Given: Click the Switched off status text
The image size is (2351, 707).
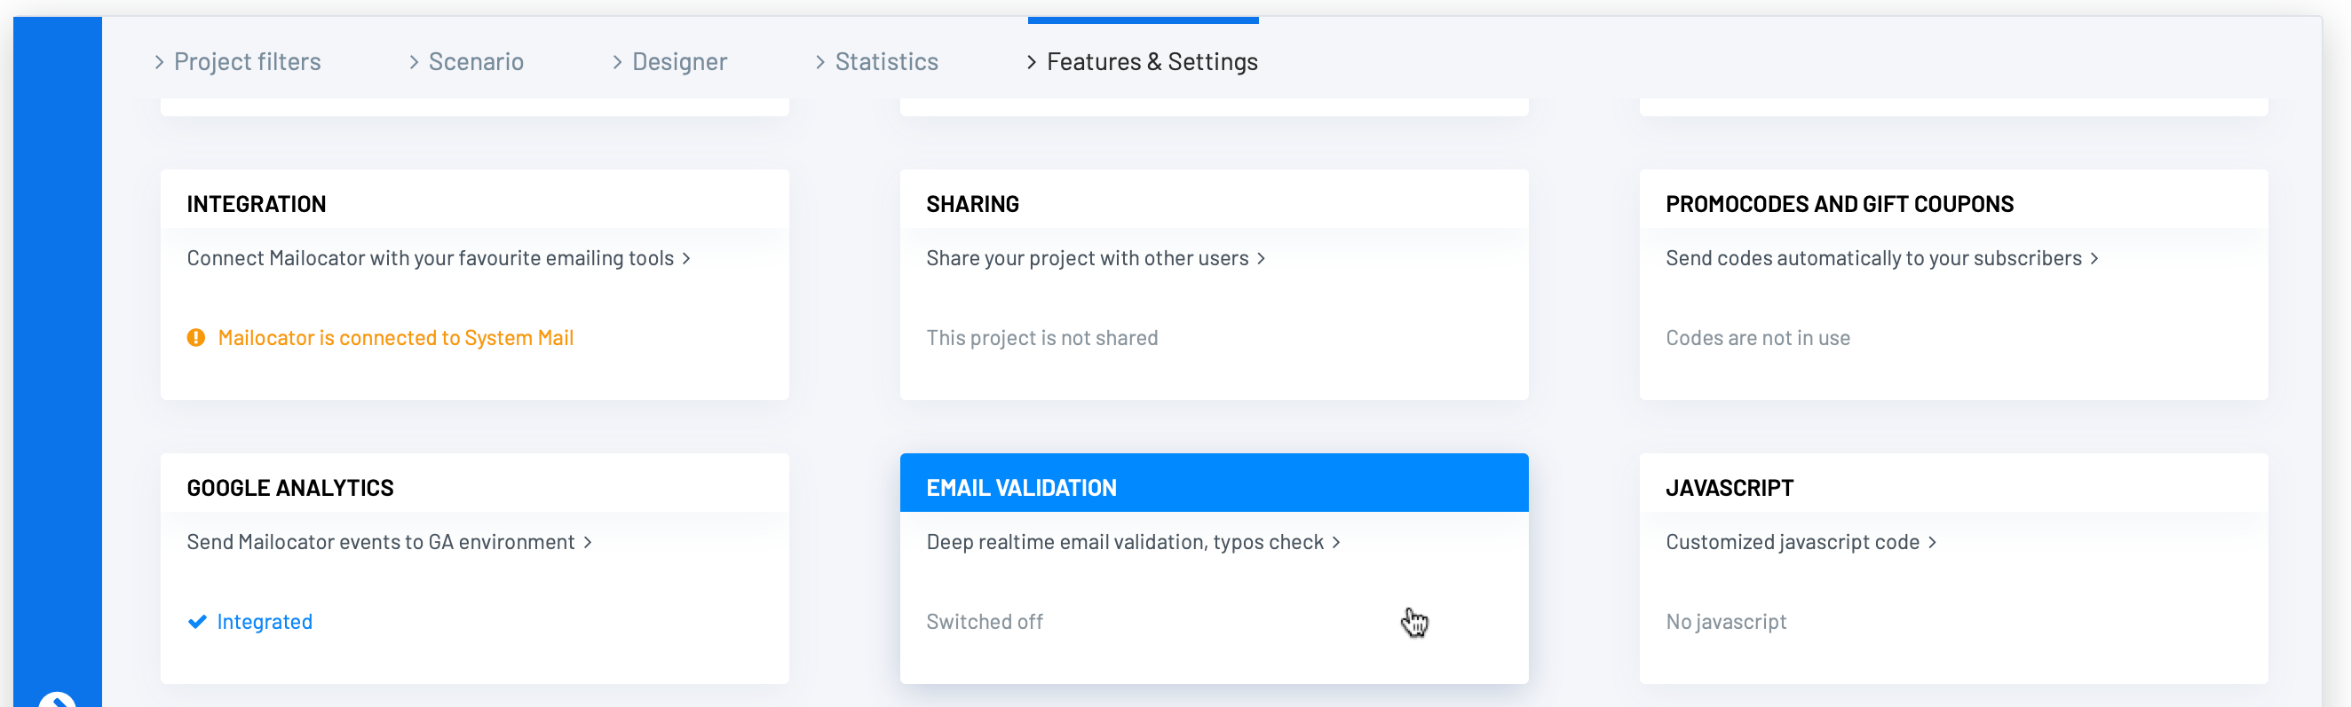Looking at the screenshot, I should coord(985,622).
